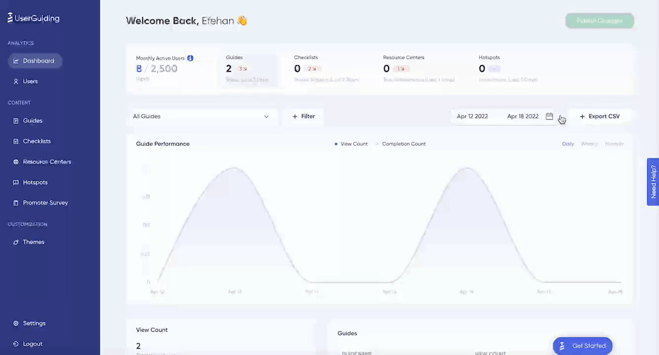Click the Welcome Back heading
The width and height of the screenshot is (659, 355).
coord(186,21)
